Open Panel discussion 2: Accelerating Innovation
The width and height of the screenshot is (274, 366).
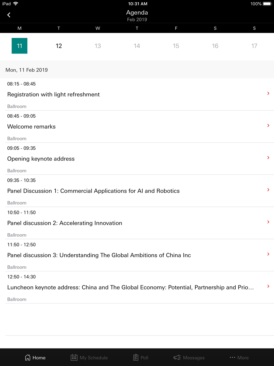tap(65, 223)
